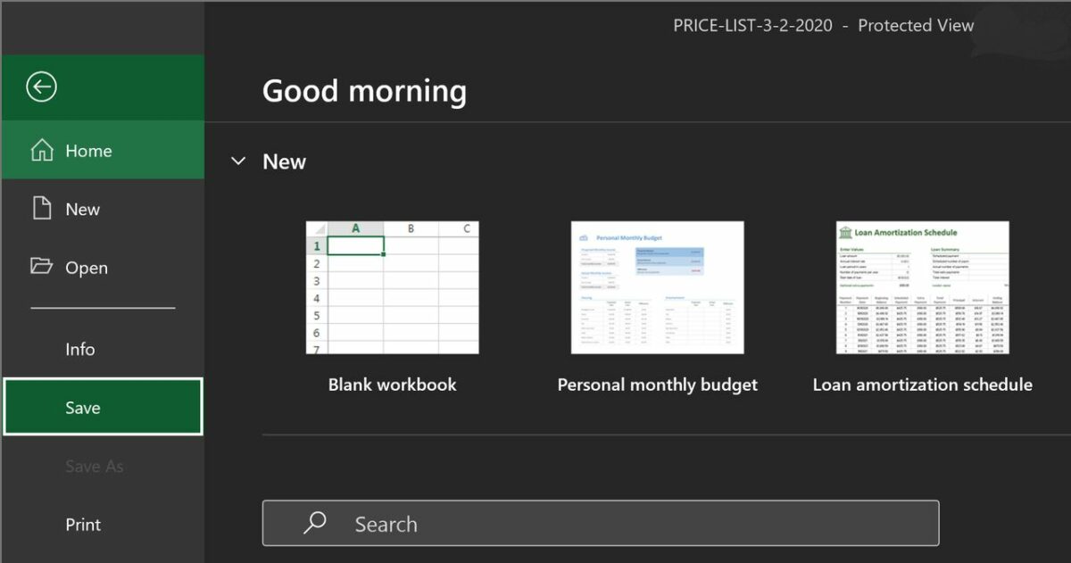This screenshot has width=1071, height=563.
Task: Click the back arrow to exit backstage view
Action: click(39, 87)
